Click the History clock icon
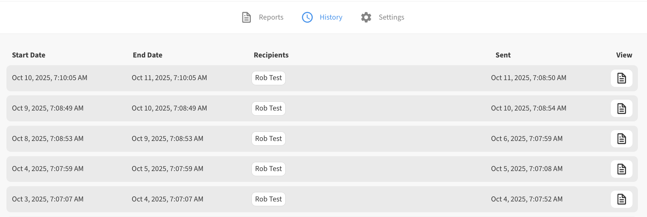647x217 pixels. tap(307, 17)
